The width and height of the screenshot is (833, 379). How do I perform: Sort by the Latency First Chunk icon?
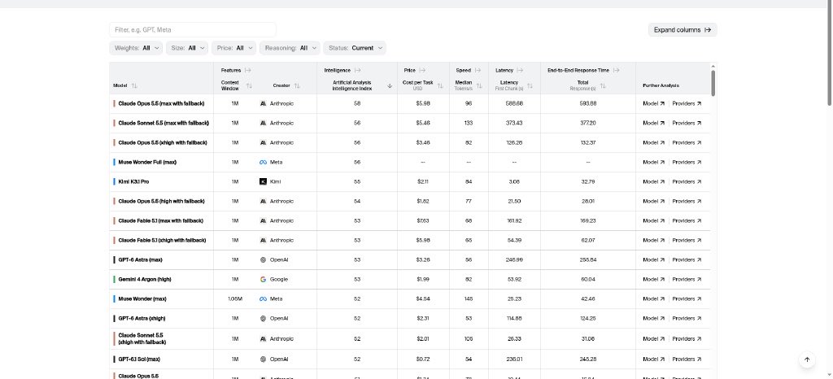tap(530, 85)
